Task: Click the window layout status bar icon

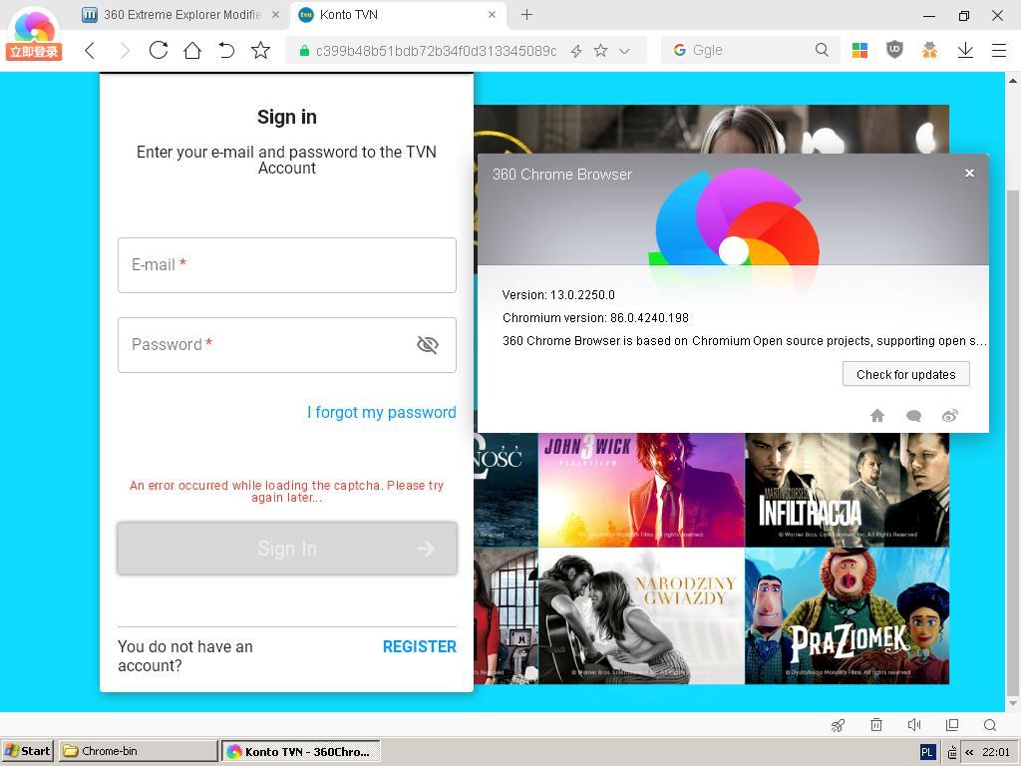Action: click(x=952, y=725)
